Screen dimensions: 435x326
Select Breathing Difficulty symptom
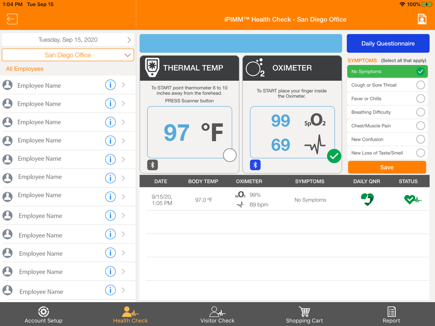tap(387, 112)
